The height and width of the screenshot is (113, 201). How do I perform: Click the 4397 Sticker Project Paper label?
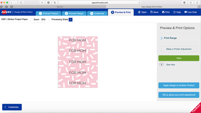tap(14, 19)
